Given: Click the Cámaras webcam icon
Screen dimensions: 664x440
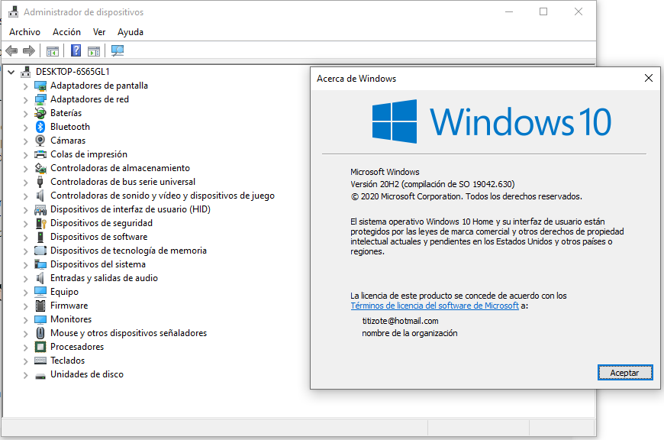Looking at the screenshot, I should pos(40,141).
